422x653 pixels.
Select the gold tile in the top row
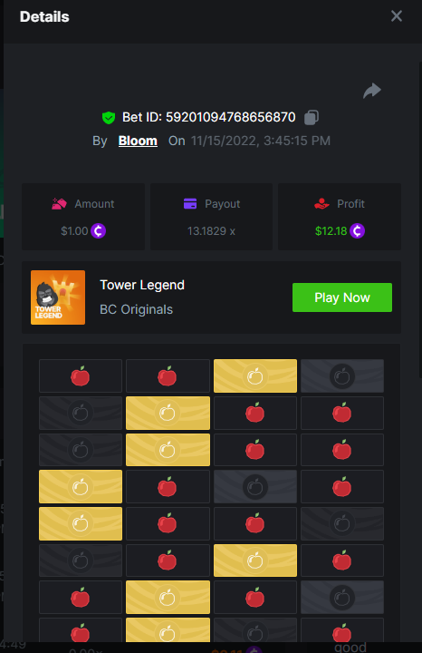pyautogui.click(x=255, y=376)
